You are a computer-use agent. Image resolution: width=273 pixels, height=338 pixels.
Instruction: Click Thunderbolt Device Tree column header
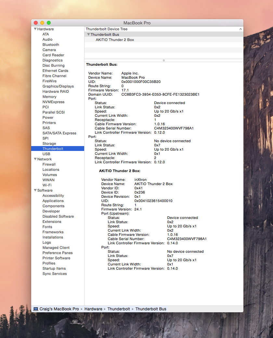(107, 29)
